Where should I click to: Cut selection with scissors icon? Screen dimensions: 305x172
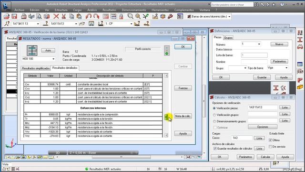coord(63,17)
